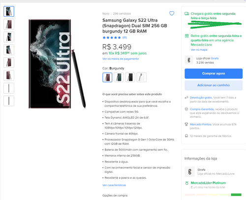Select the Burgundy color option
This screenshot has width=246, height=200.
click(107, 77)
